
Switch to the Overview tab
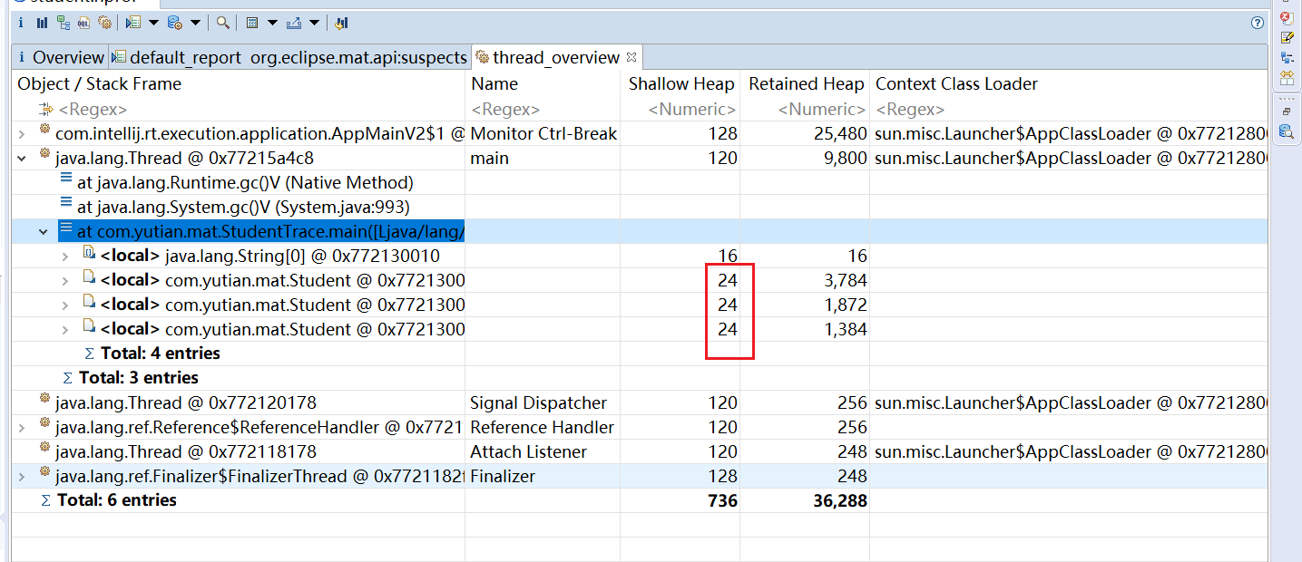tap(60, 58)
